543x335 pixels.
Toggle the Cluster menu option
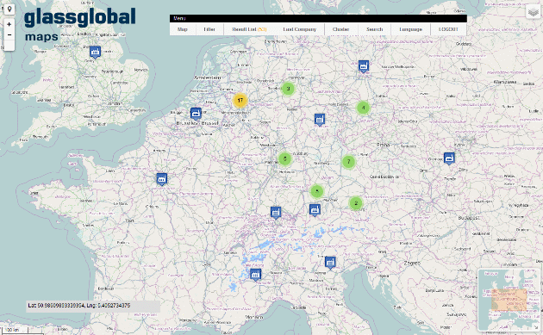pos(340,29)
